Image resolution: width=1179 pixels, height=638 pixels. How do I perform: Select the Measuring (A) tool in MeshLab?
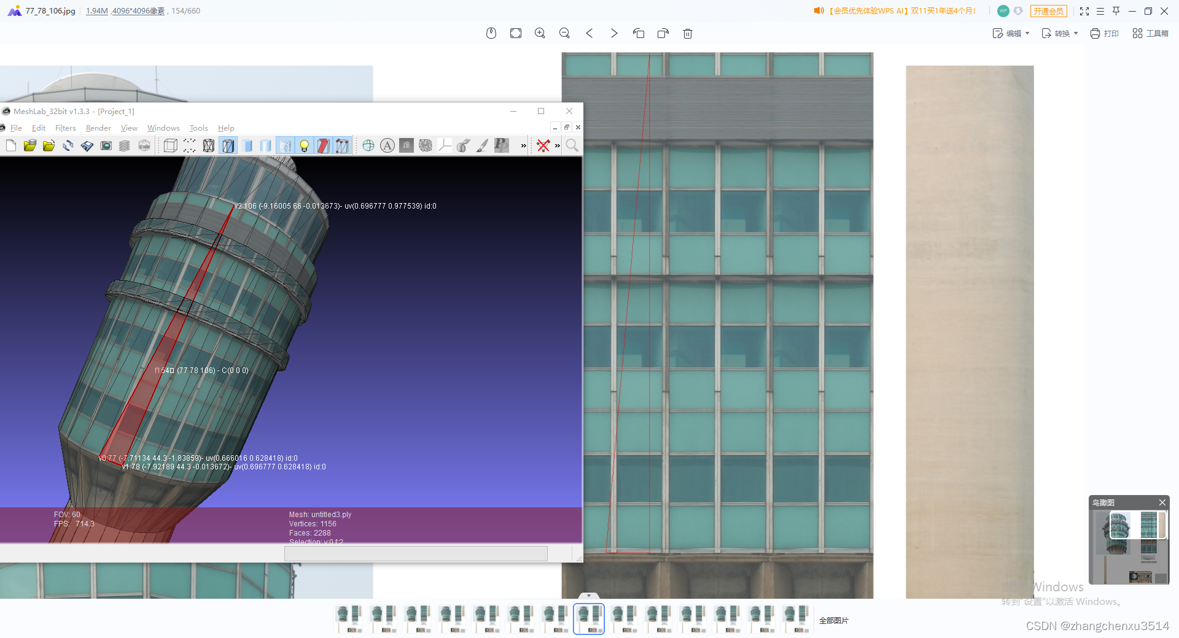tap(387, 145)
